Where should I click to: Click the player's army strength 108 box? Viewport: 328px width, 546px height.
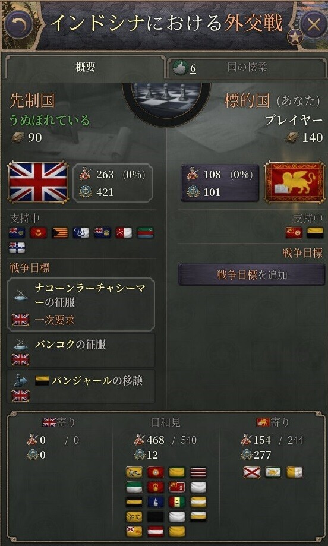pos(220,183)
